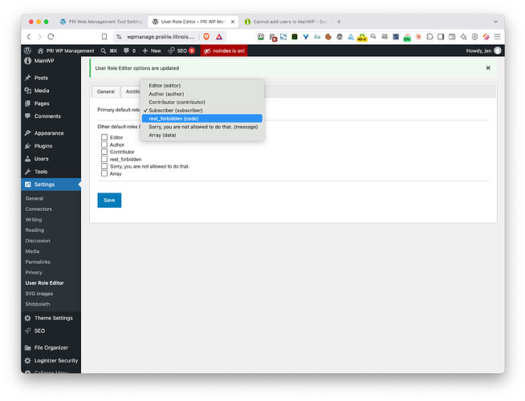525x401 pixels.
Task: Select rest_forbidden (code) in dropdown list
Action: click(202, 119)
